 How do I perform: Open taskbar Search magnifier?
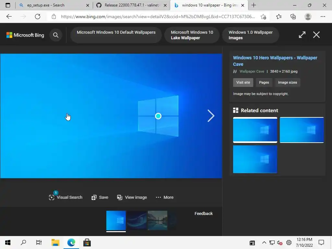point(23,243)
